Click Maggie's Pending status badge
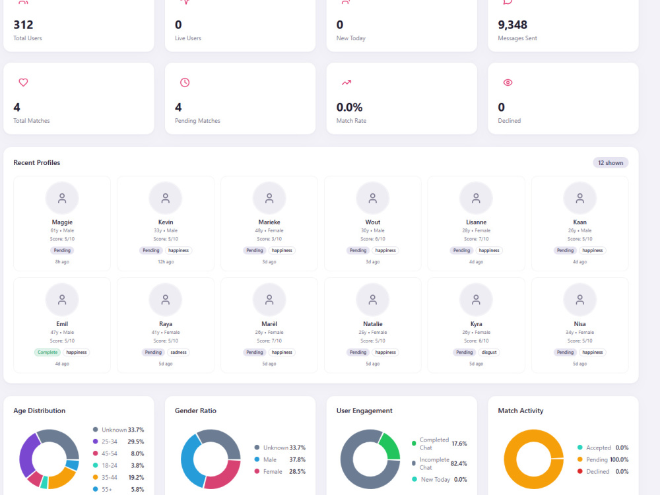Image resolution: width=660 pixels, height=495 pixels. [62, 250]
